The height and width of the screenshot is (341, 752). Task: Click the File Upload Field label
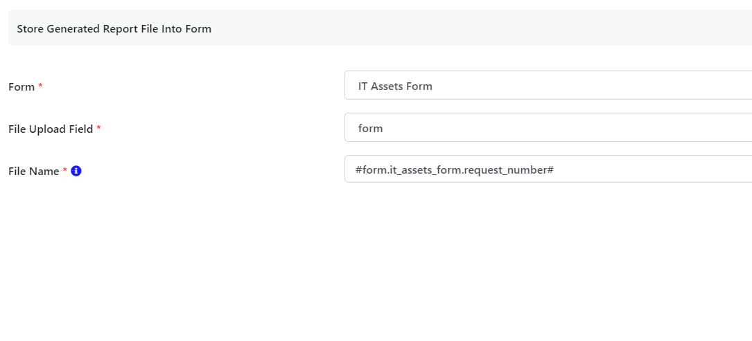(51, 129)
